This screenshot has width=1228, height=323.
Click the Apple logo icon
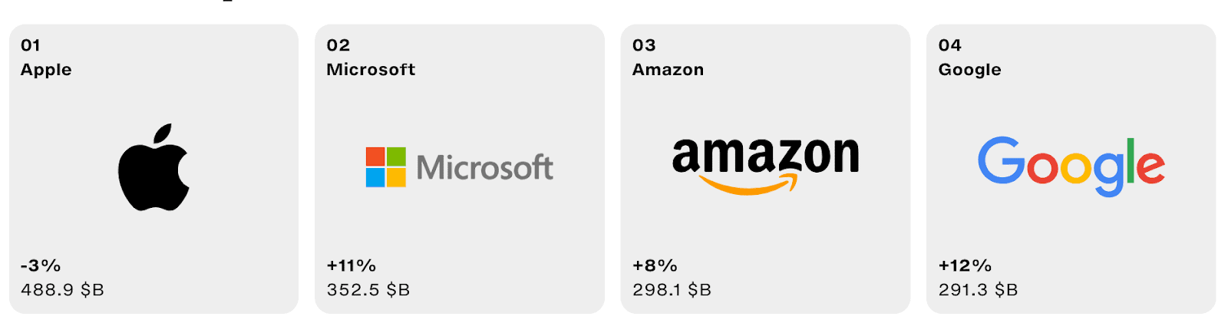[153, 167]
